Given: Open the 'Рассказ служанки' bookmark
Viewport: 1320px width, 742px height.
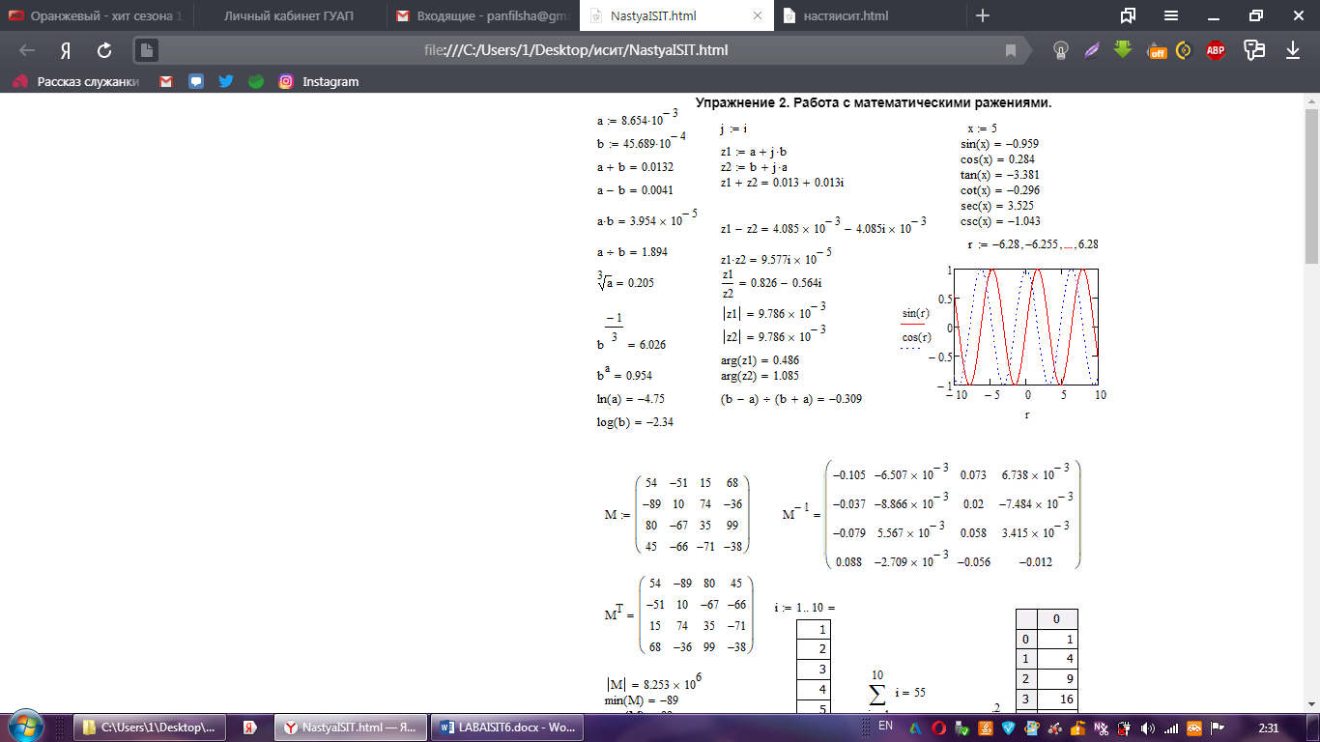Looking at the screenshot, I should pos(75,82).
